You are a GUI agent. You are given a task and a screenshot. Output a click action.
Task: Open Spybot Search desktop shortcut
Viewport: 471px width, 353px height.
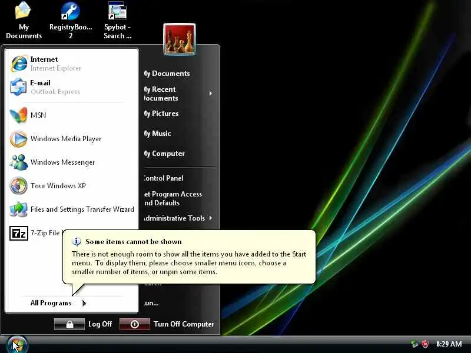117,20
